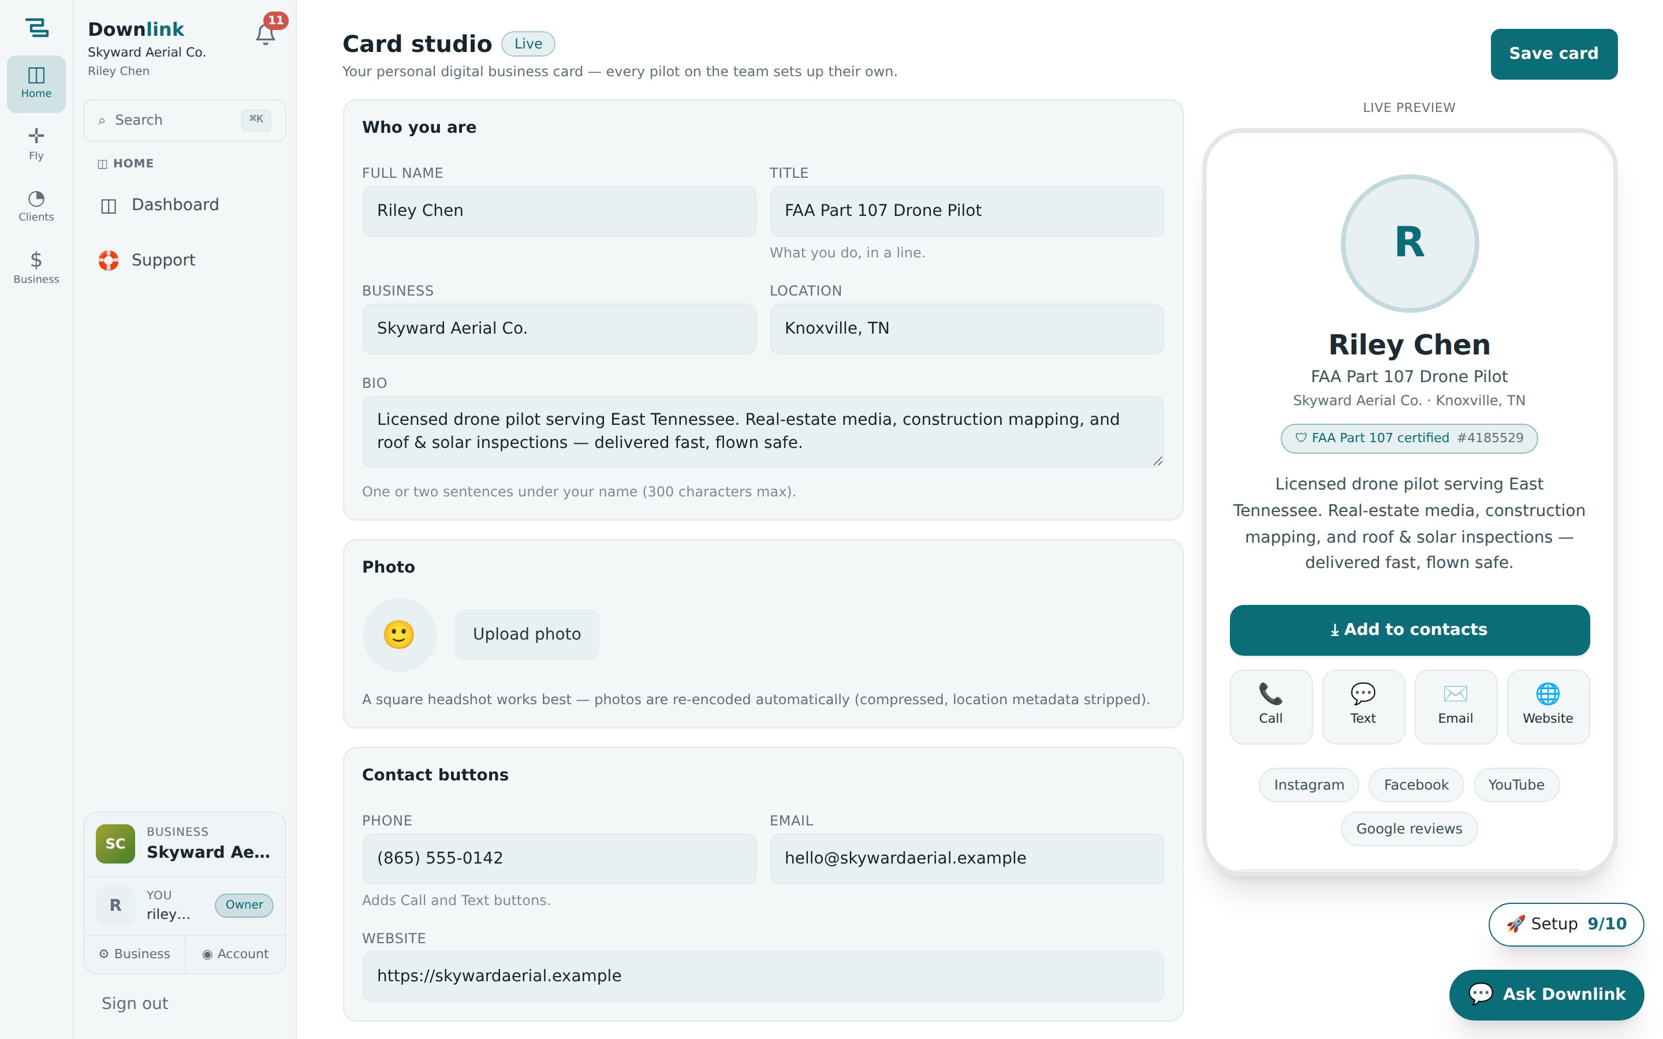Open Dashboard from sidebar
Screen dimensions: 1663x1039
point(184,205)
